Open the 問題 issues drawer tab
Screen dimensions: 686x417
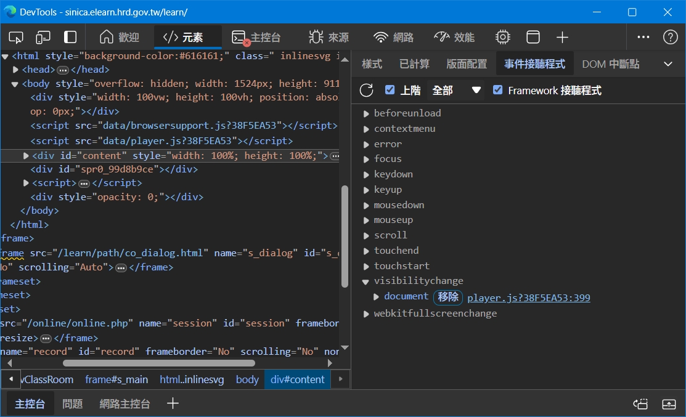coord(72,404)
